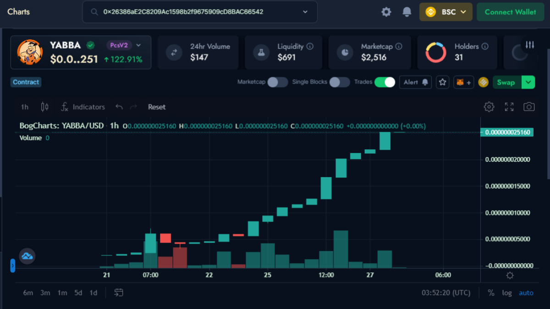Click the Charts page title
This screenshot has height=309, width=550.
pos(18,11)
